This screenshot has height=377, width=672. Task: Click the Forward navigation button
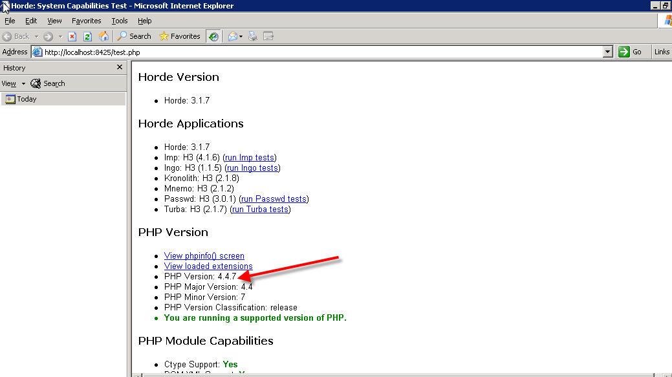(x=48, y=36)
